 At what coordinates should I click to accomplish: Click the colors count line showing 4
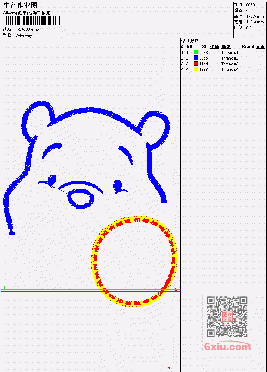pyautogui.click(x=241, y=10)
